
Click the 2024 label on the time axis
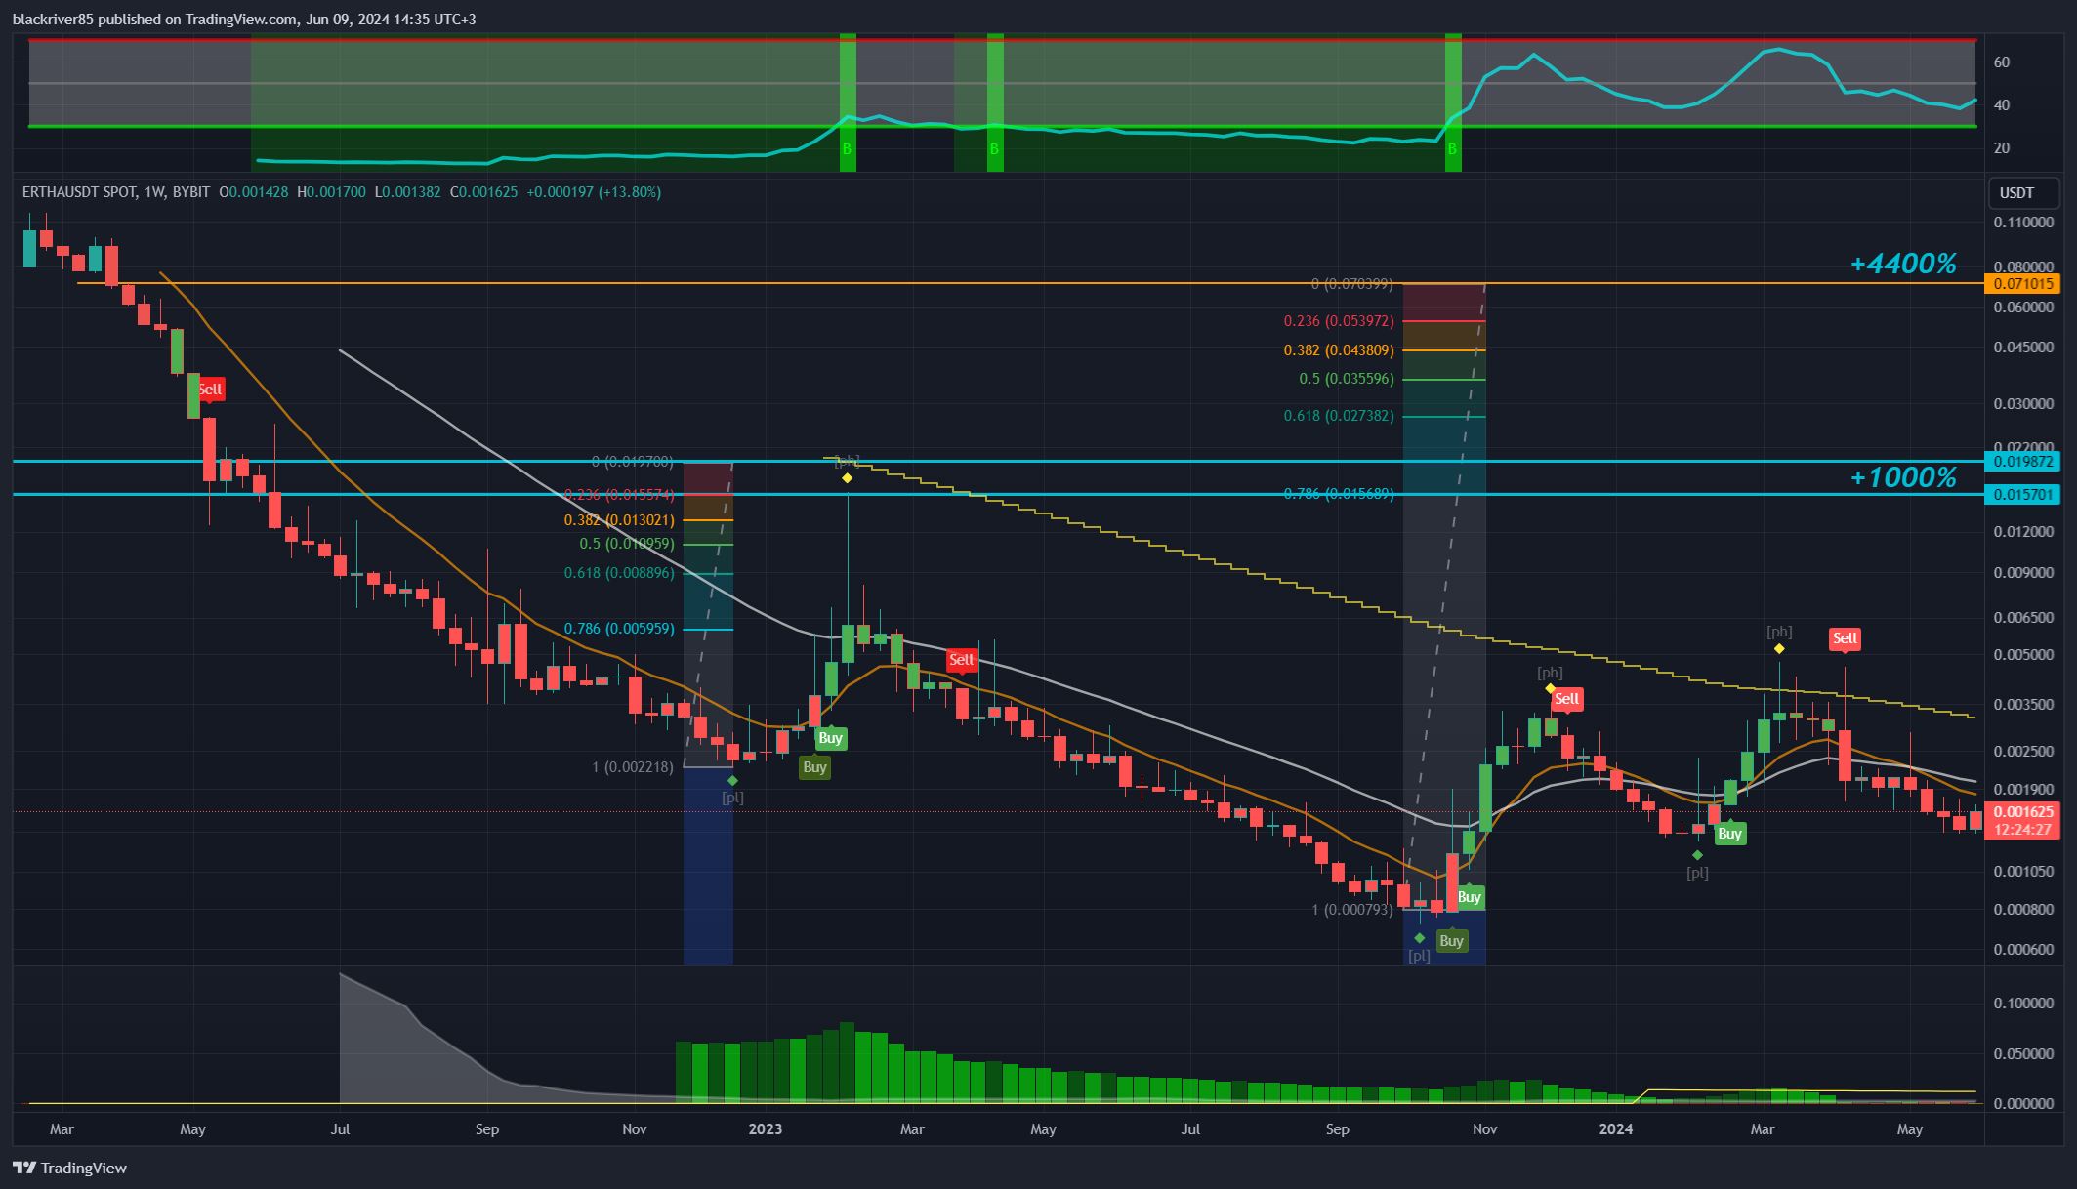1616,1129
